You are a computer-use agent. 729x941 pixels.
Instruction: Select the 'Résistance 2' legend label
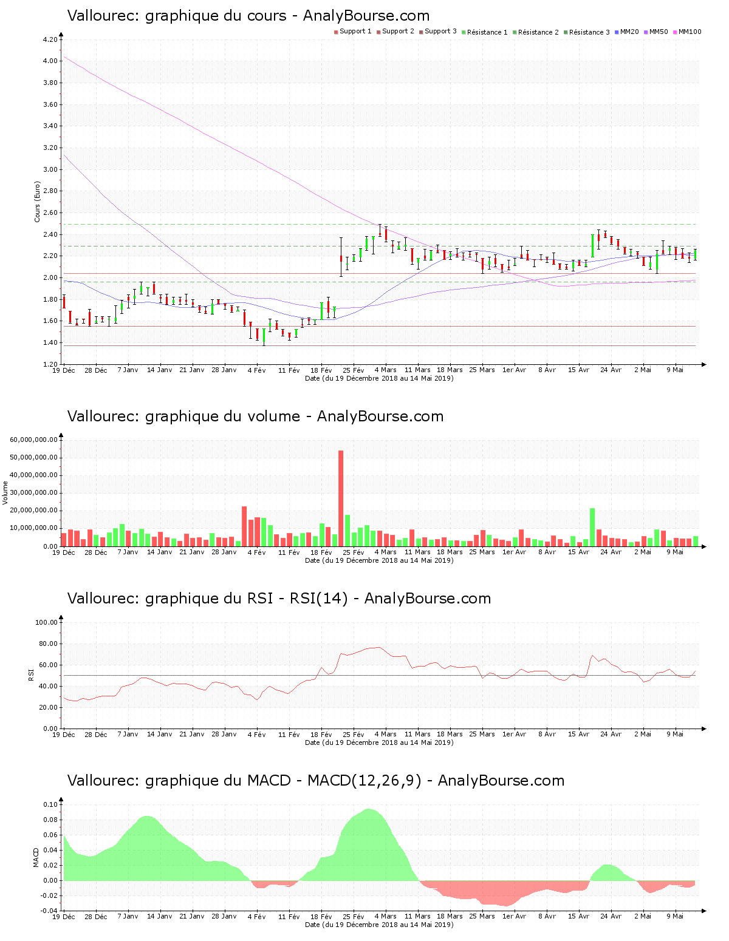[538, 32]
